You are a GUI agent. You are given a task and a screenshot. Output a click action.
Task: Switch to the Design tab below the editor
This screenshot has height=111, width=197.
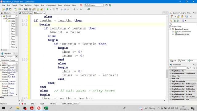point(70,104)
